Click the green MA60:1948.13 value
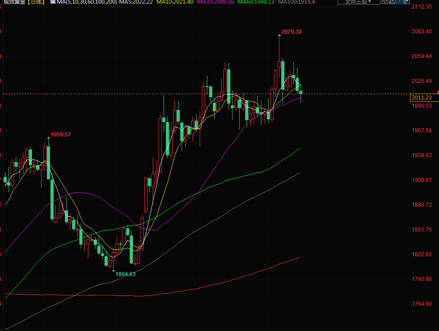This screenshot has width=439, height=331. (x=256, y=2)
